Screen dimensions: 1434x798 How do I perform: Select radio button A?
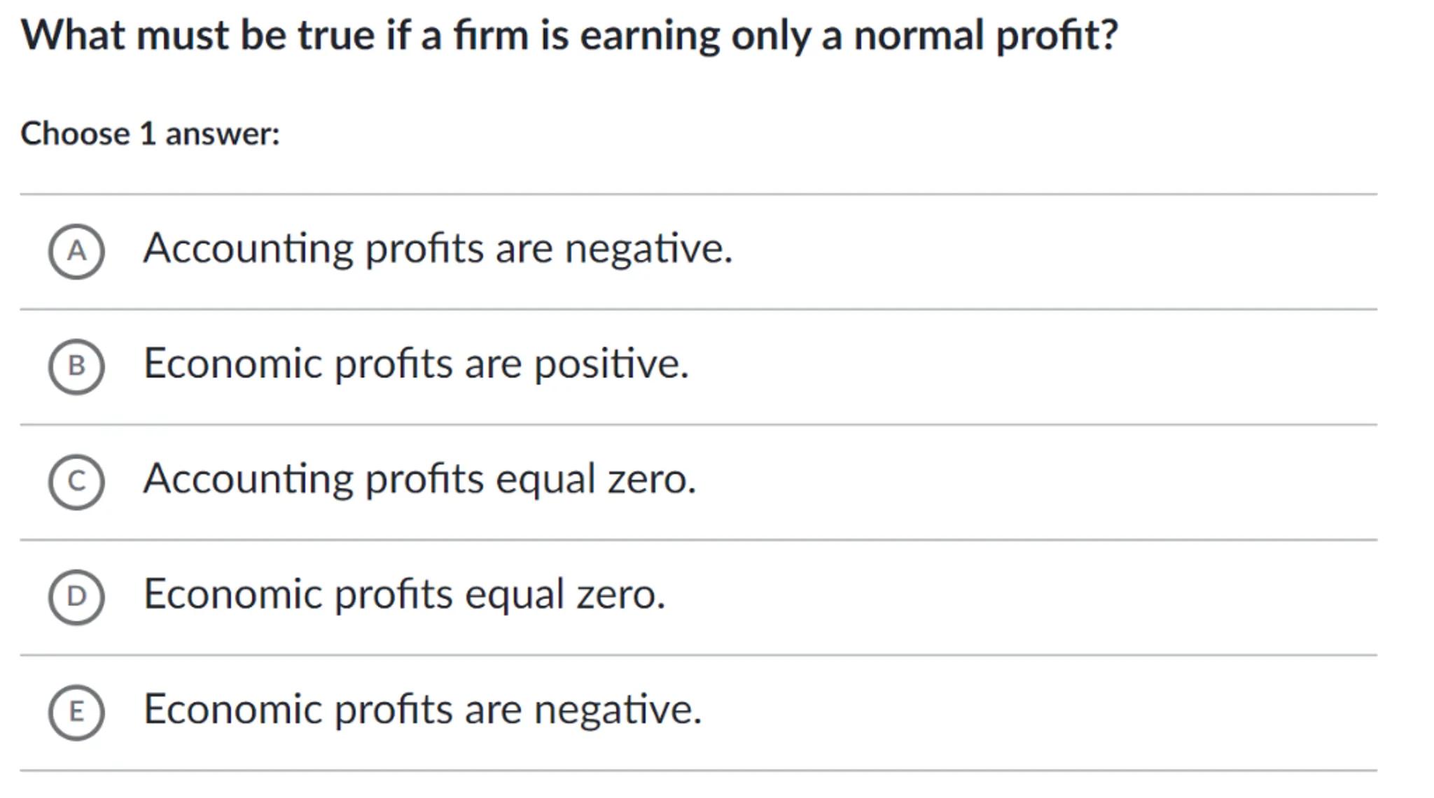(x=76, y=252)
